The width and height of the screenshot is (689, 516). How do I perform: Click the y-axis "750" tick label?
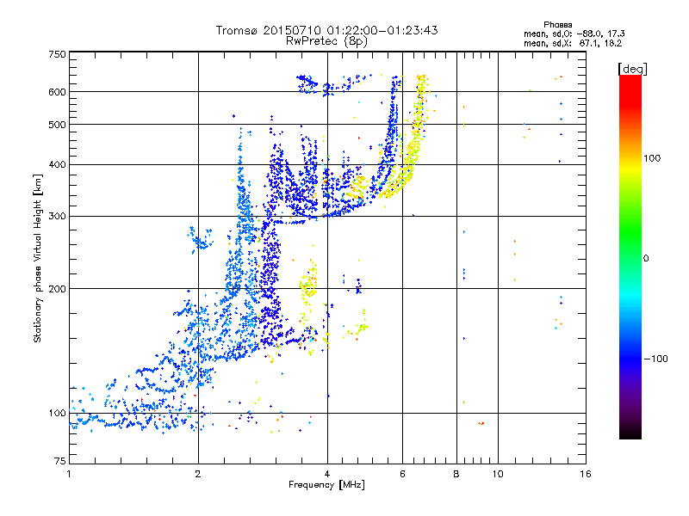pyautogui.click(x=58, y=54)
